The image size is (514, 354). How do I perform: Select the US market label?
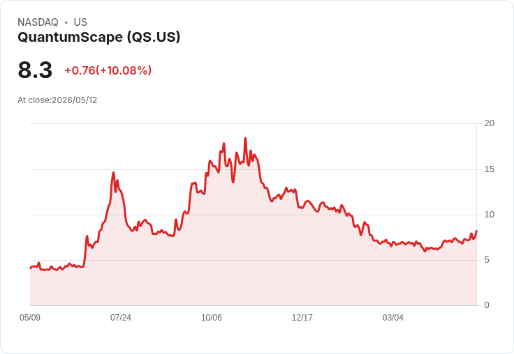click(x=80, y=22)
